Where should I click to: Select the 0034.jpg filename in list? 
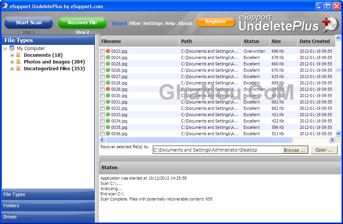click(119, 121)
